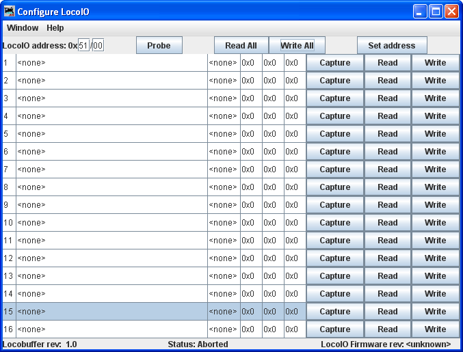This screenshot has width=463, height=352.
Task: Edit the LocoIO address field containing 51
Action: pos(84,46)
